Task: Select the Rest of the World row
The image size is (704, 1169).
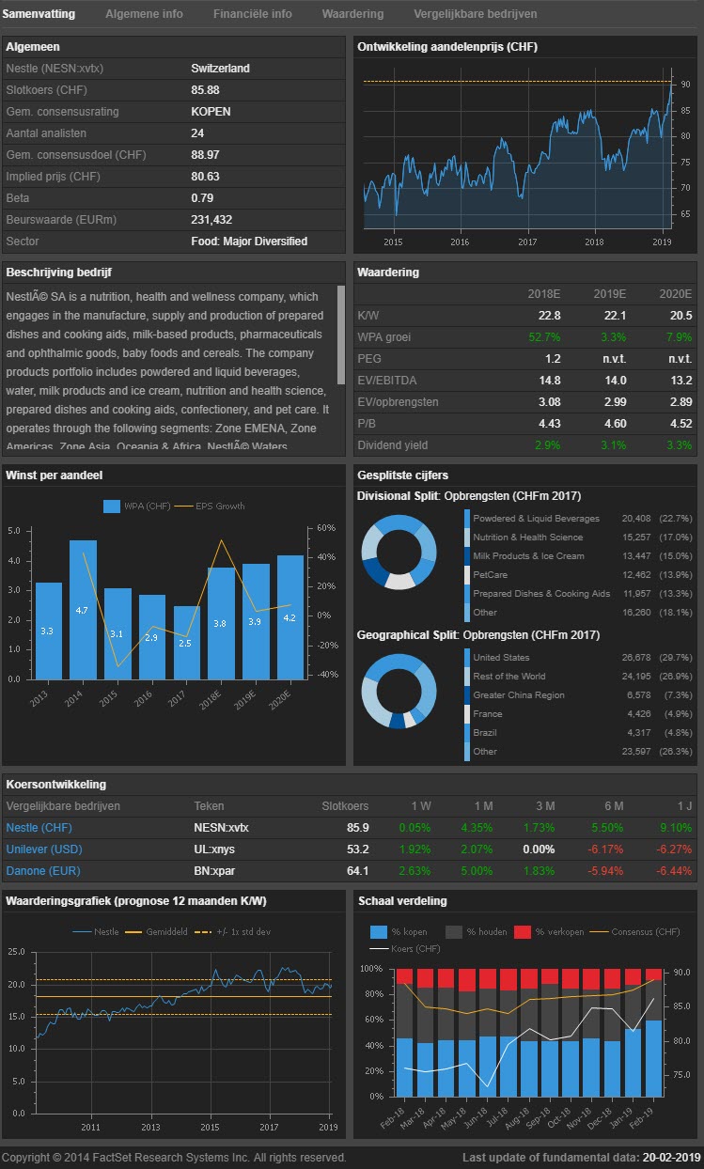Action: tap(580, 677)
